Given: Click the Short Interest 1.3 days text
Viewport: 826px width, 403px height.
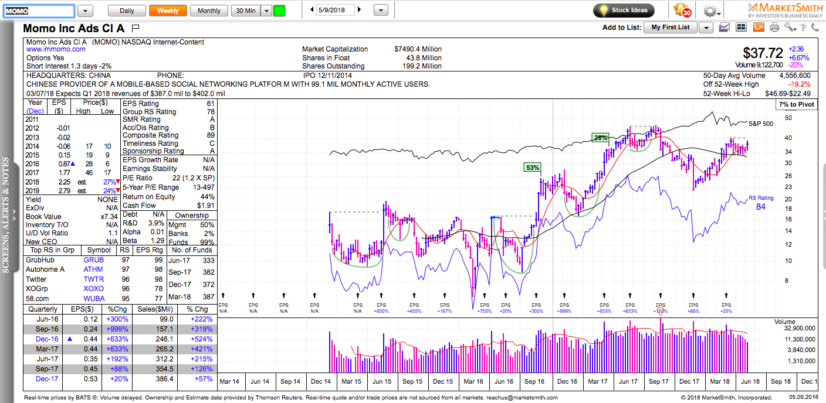Looking at the screenshot, I should [69, 66].
